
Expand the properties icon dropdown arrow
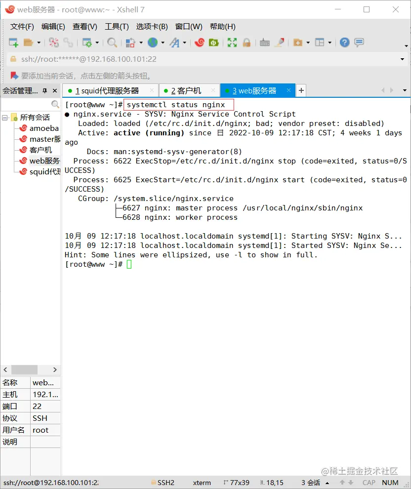(x=97, y=42)
